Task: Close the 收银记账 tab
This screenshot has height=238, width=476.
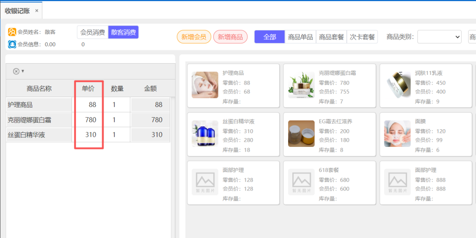Action: pos(37,11)
